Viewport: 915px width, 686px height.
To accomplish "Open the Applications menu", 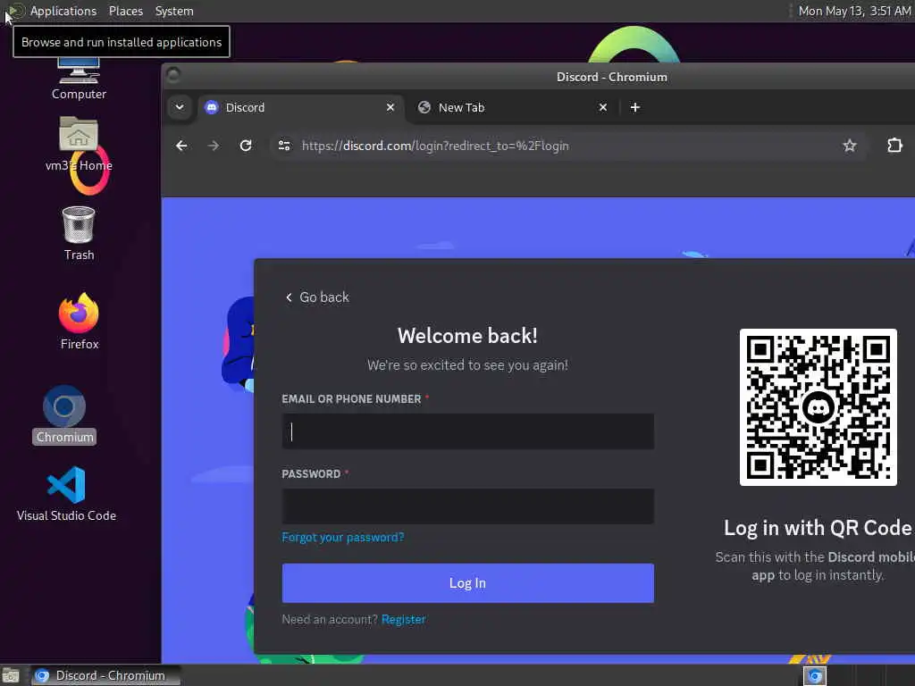I will pyautogui.click(x=63, y=11).
